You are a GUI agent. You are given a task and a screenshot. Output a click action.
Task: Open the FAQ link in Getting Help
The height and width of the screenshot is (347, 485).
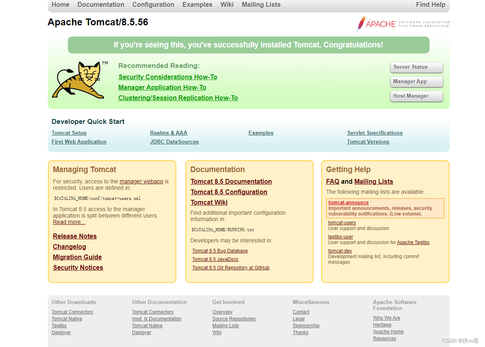pyautogui.click(x=333, y=182)
